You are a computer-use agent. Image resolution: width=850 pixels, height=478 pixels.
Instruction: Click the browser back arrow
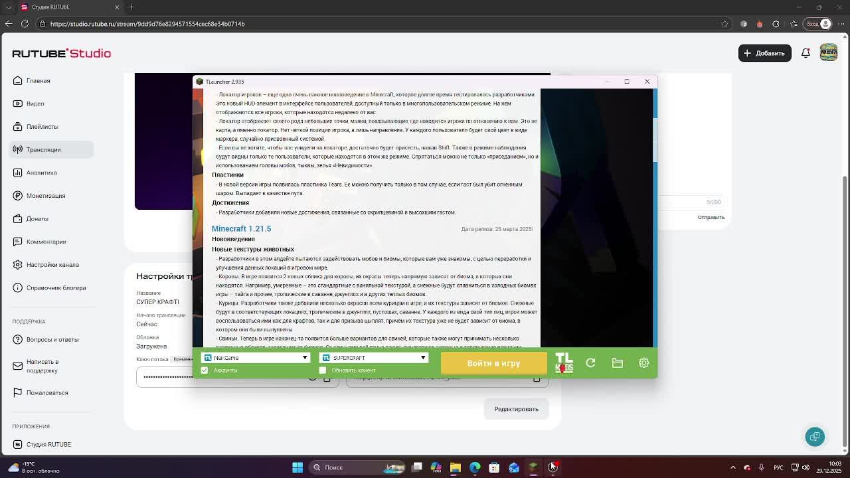point(9,24)
